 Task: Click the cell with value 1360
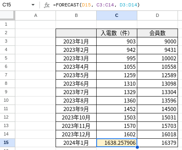pos(117,101)
